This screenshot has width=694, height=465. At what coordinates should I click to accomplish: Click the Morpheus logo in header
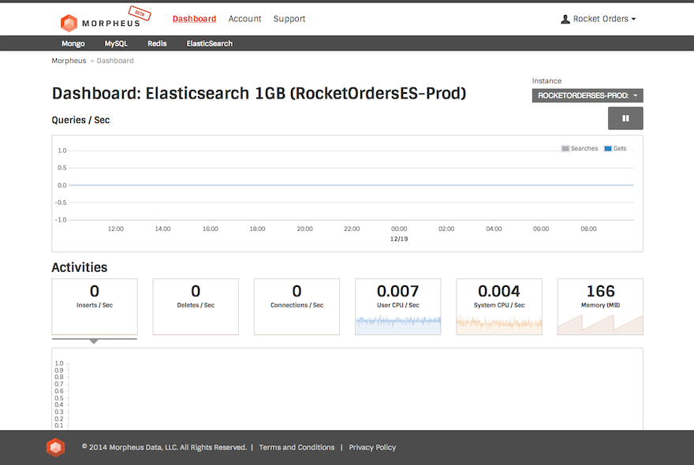(100, 23)
